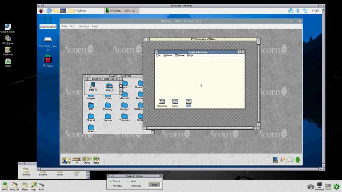This screenshot has height=192, width=342.
Task: Click the minimal monitor icon on host iconbar
Action: click(x=319, y=186)
